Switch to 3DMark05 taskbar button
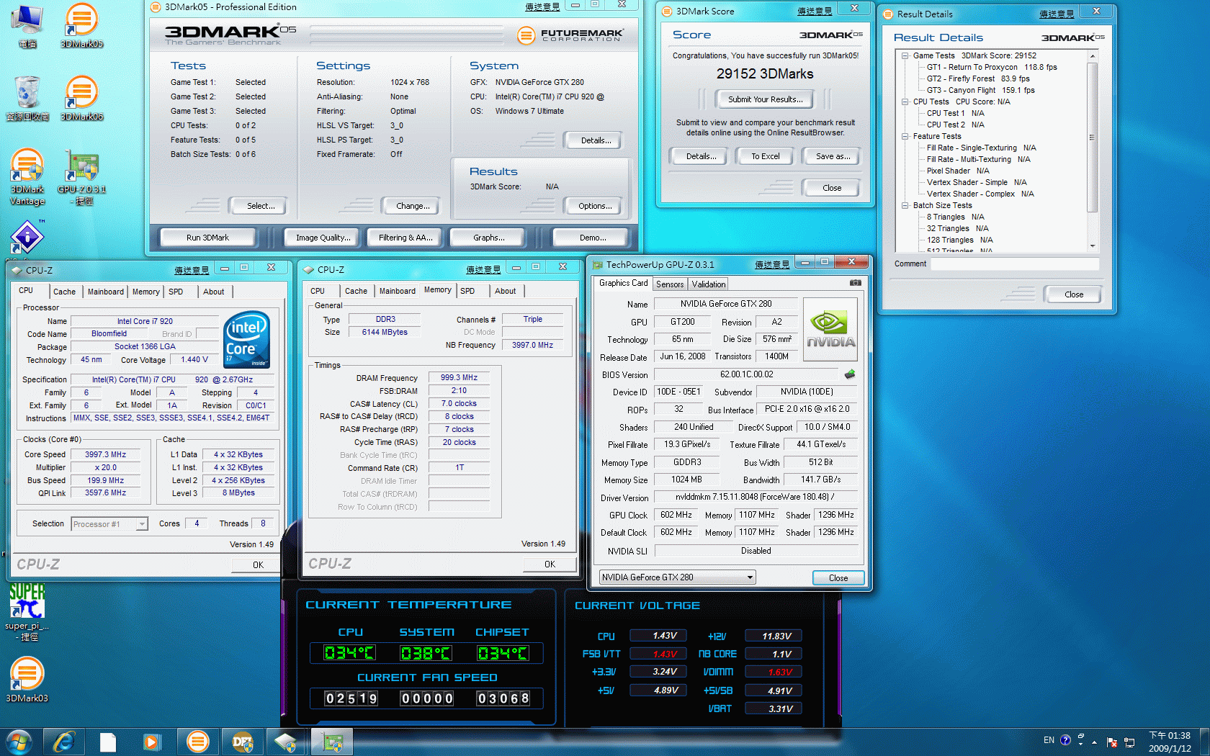Screen dimensions: 1210x756 point(197,742)
